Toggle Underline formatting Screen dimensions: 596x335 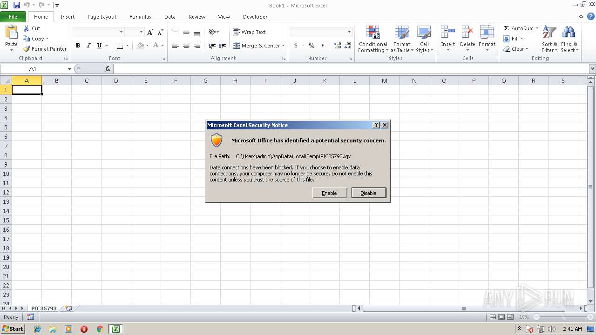(x=99, y=46)
